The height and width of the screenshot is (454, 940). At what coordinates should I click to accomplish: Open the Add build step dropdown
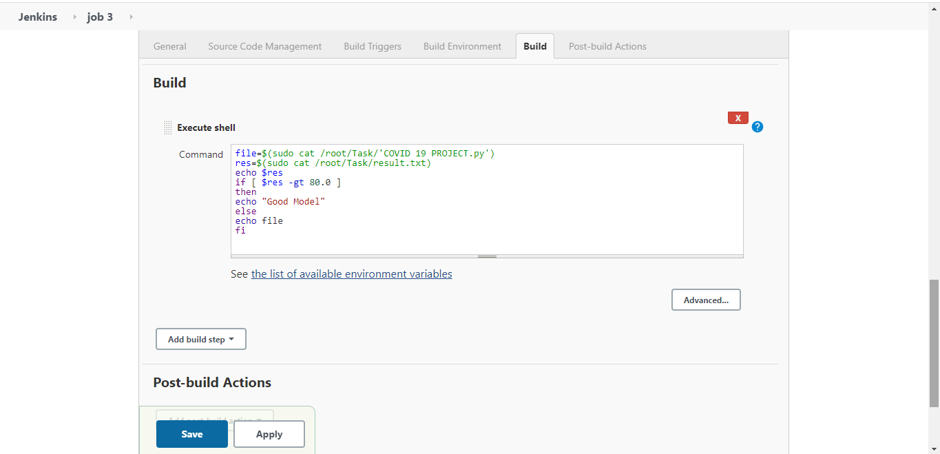[200, 338]
